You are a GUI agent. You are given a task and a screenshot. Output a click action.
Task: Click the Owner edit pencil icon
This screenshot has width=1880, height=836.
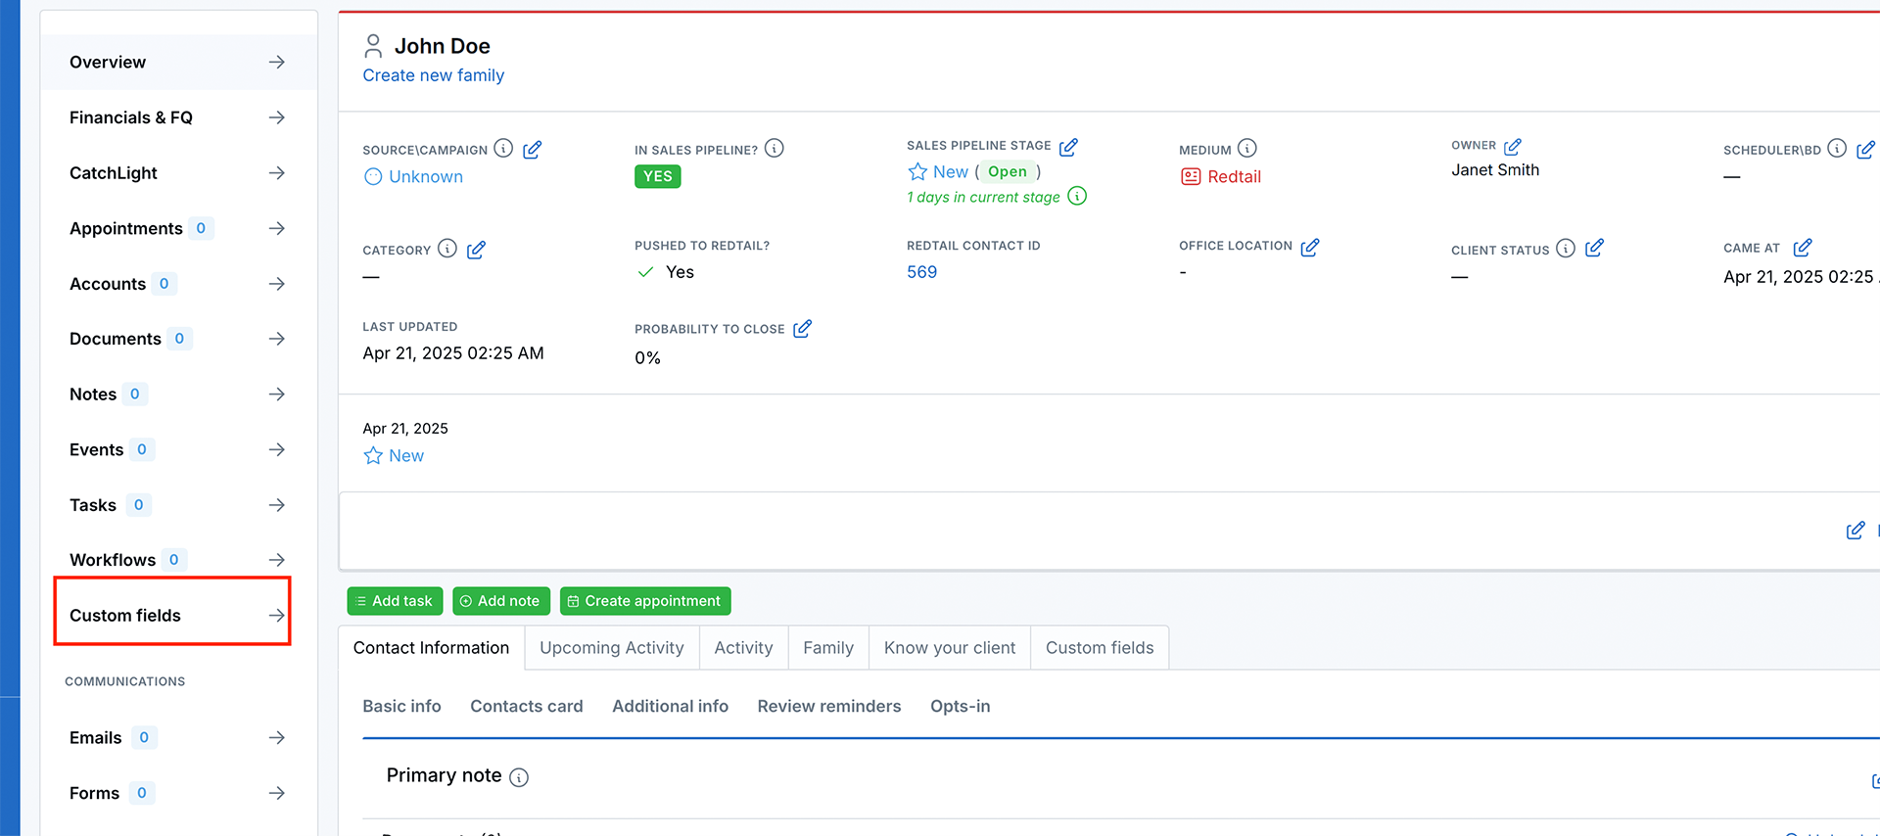click(x=1512, y=147)
